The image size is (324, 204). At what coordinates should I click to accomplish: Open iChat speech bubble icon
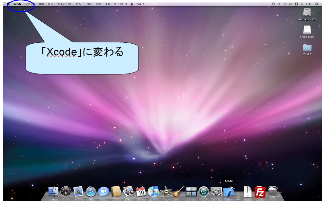click(103, 192)
